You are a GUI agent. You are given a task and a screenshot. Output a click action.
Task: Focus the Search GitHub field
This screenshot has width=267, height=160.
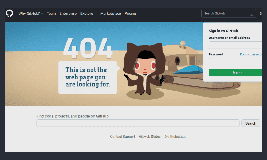click(229, 13)
